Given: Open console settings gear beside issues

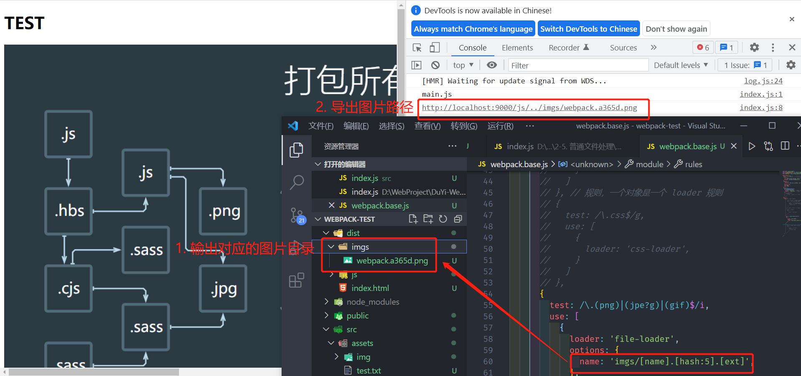Looking at the screenshot, I should coord(791,65).
